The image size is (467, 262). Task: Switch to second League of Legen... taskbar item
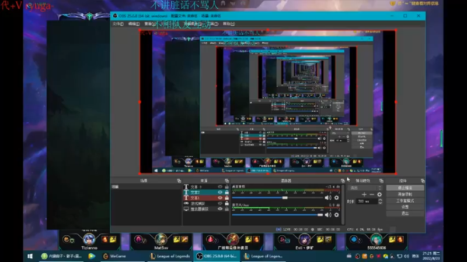pos(263,256)
